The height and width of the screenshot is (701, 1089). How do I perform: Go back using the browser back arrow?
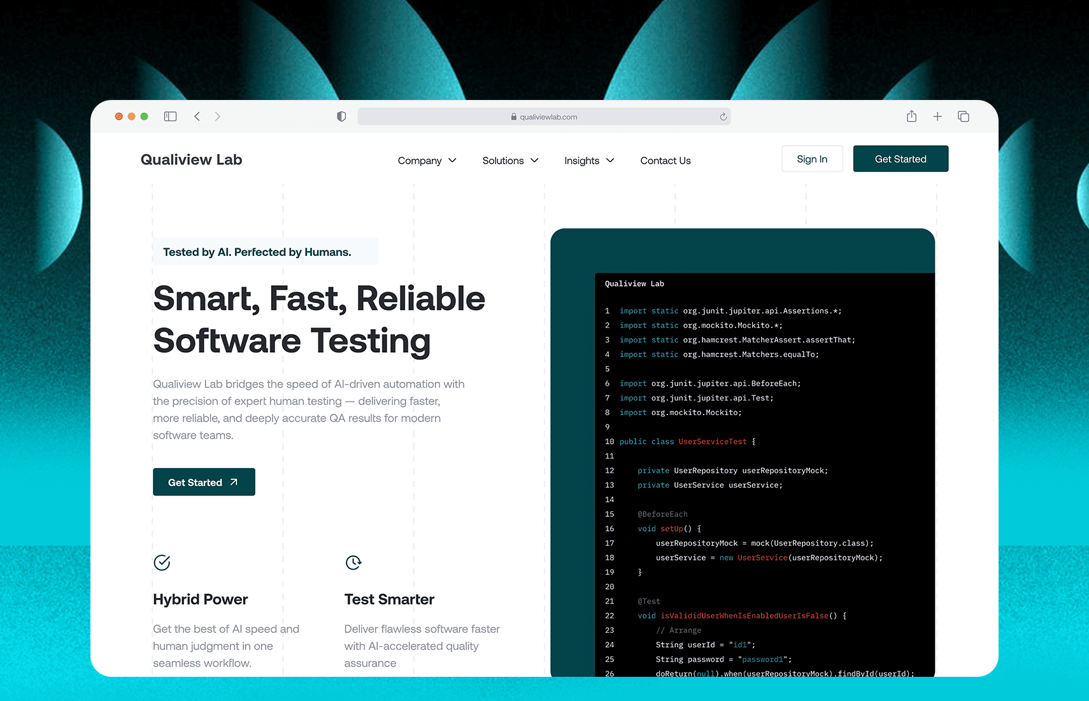pyautogui.click(x=197, y=117)
